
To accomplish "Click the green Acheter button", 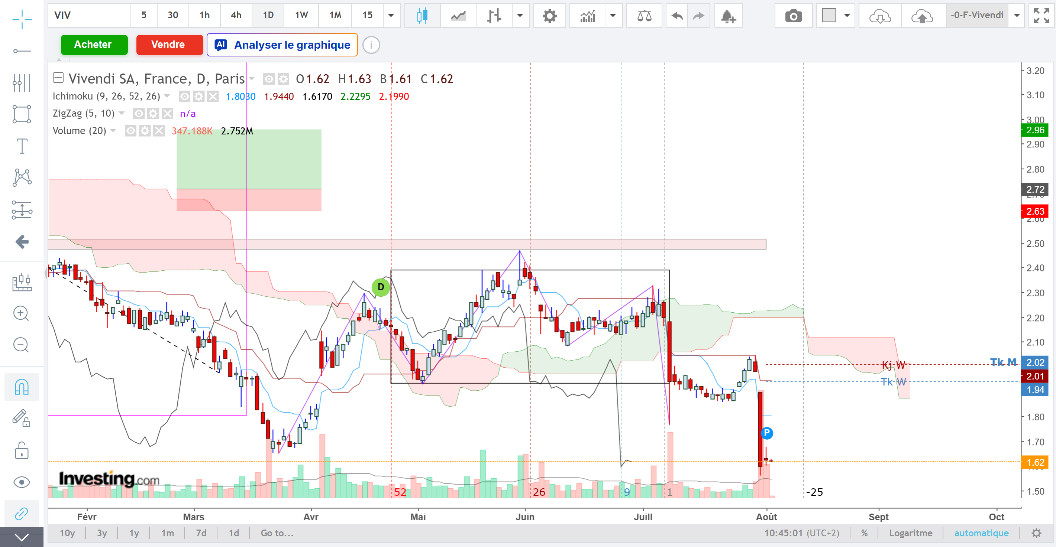I will tap(94, 45).
